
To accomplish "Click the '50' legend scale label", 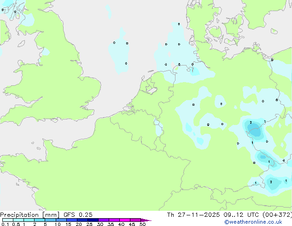I will (x=142, y=224).
